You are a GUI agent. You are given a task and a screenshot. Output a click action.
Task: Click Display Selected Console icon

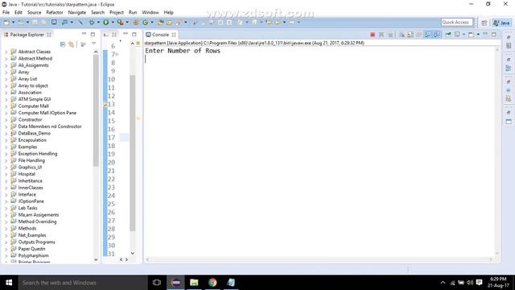point(457,35)
